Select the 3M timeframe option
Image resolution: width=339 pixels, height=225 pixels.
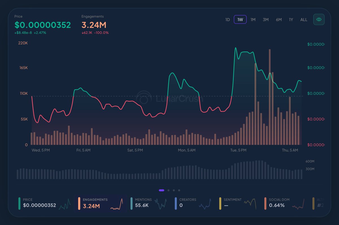click(266, 20)
